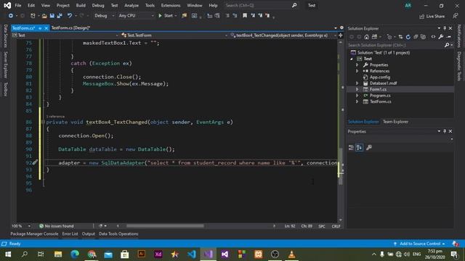The image size is (465, 261).
Task: Click the Alphabetical sort icon in Properties
Action: point(359,147)
